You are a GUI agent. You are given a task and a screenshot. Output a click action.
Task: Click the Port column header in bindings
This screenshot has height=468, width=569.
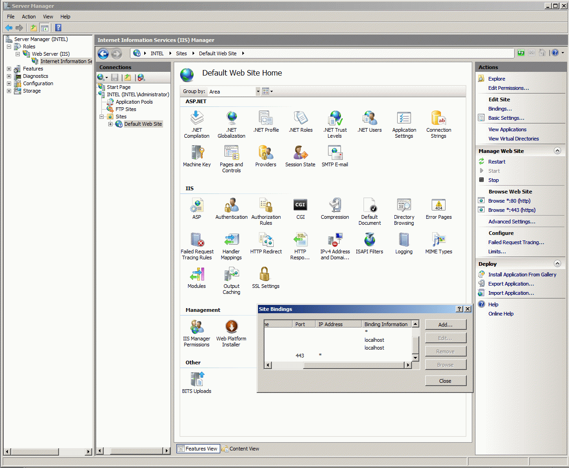[304, 324]
